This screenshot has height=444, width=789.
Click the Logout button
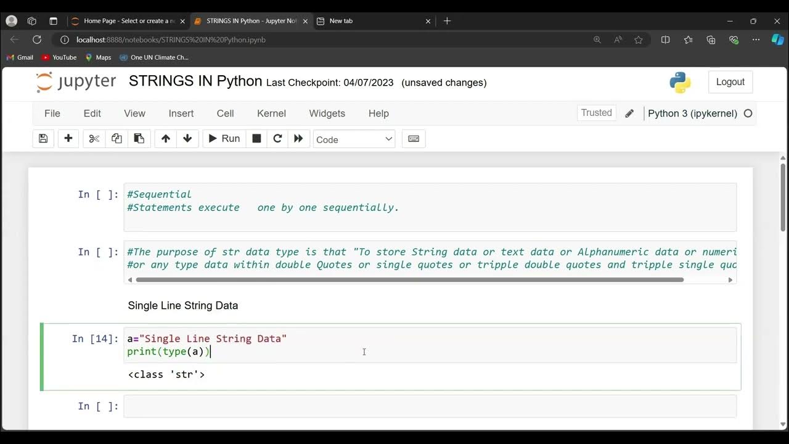[730, 82]
